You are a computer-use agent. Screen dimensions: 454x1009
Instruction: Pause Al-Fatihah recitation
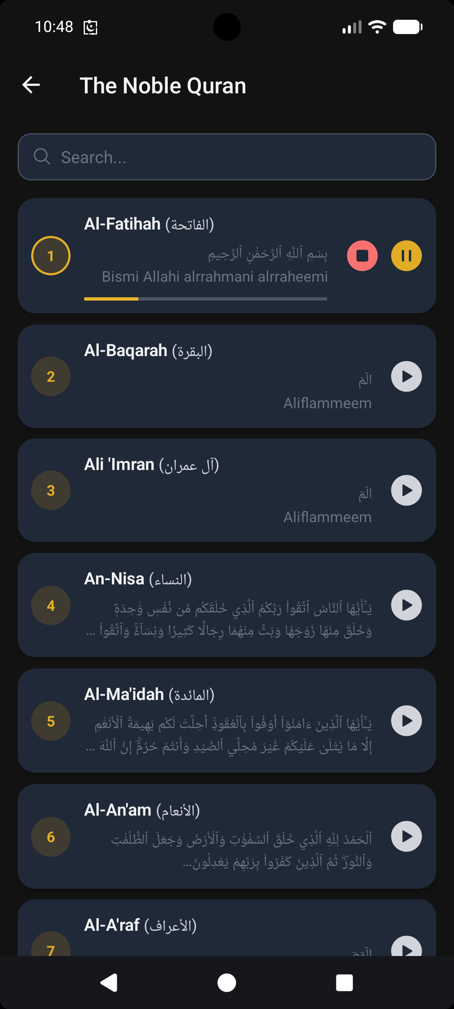(x=406, y=256)
